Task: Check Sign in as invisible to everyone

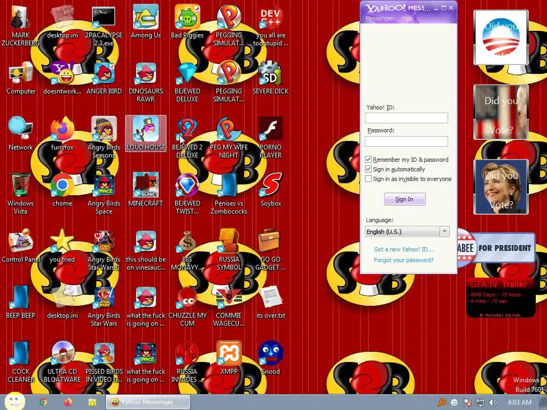Action: pos(369,179)
